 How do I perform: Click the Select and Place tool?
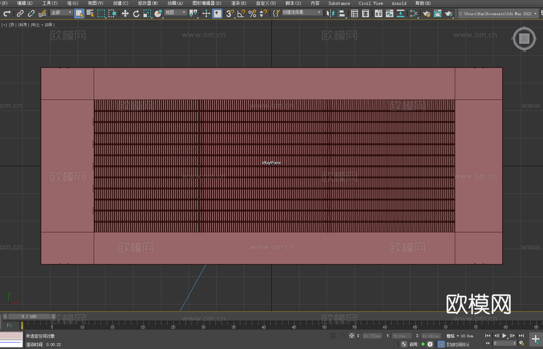click(x=158, y=13)
